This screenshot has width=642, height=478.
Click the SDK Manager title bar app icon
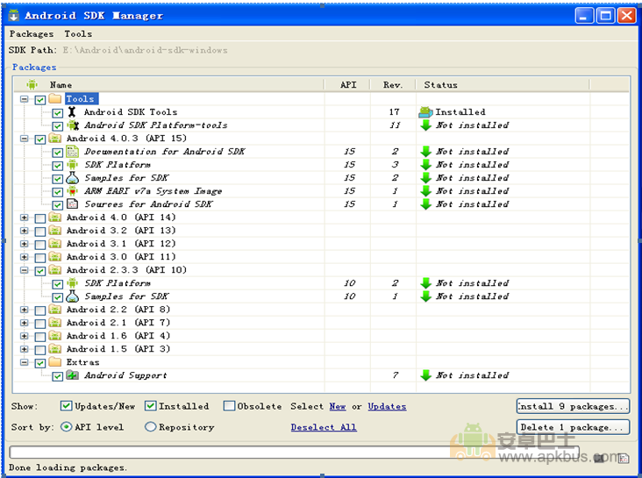[x=13, y=16]
